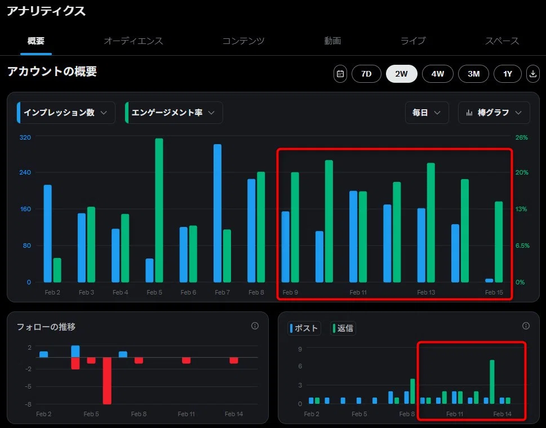
Task: Switch to the 概要 tab
Action: pyautogui.click(x=36, y=41)
